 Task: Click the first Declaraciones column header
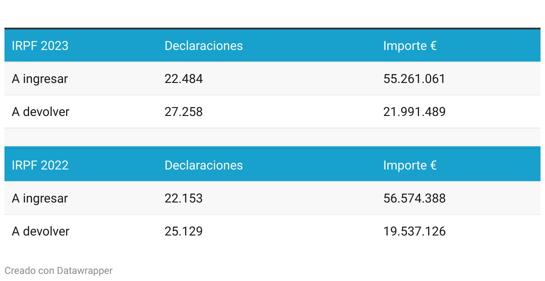(x=203, y=45)
